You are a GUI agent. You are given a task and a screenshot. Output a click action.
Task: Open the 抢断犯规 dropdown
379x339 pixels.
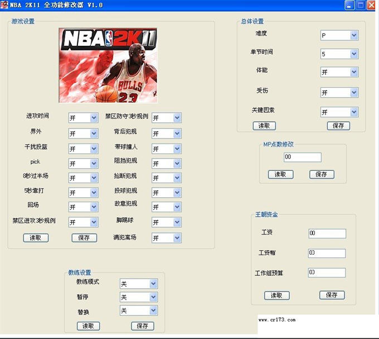(167, 178)
